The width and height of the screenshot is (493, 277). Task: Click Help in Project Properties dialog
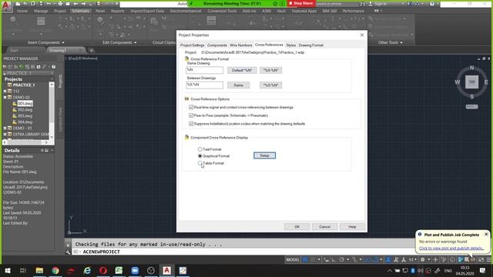point(352,226)
